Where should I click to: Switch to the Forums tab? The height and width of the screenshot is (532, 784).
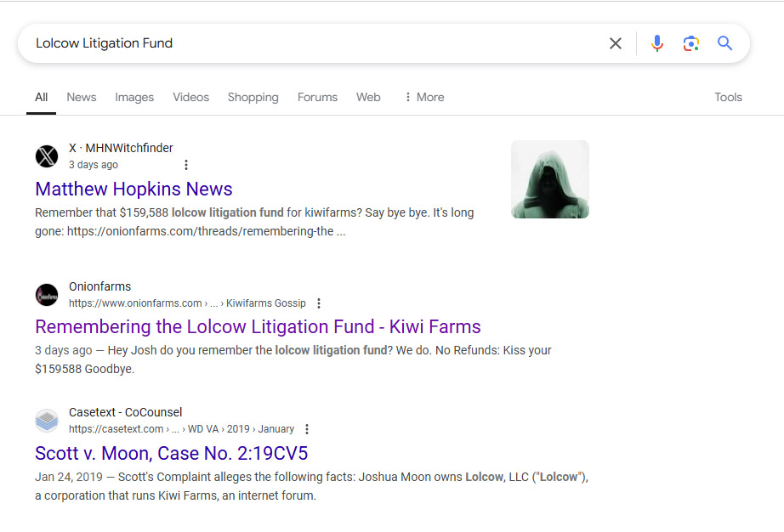(317, 97)
